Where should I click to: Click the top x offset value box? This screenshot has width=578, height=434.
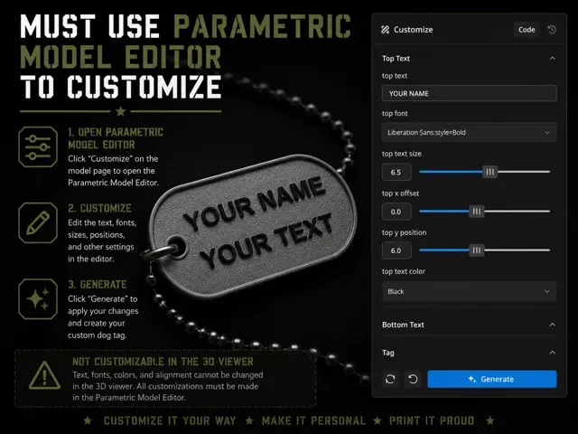point(396,212)
